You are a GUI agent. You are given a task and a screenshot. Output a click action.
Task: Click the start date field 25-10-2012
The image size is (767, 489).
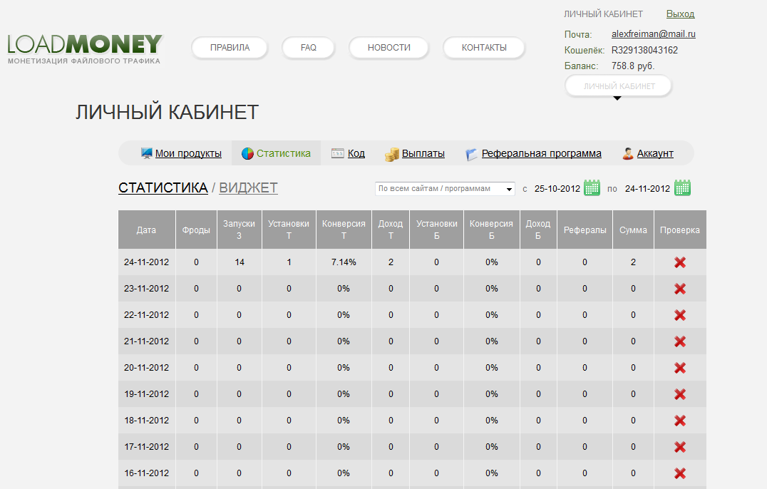557,189
